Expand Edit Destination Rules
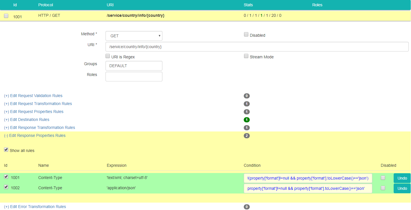The width and height of the screenshot is (411, 210). point(27,120)
